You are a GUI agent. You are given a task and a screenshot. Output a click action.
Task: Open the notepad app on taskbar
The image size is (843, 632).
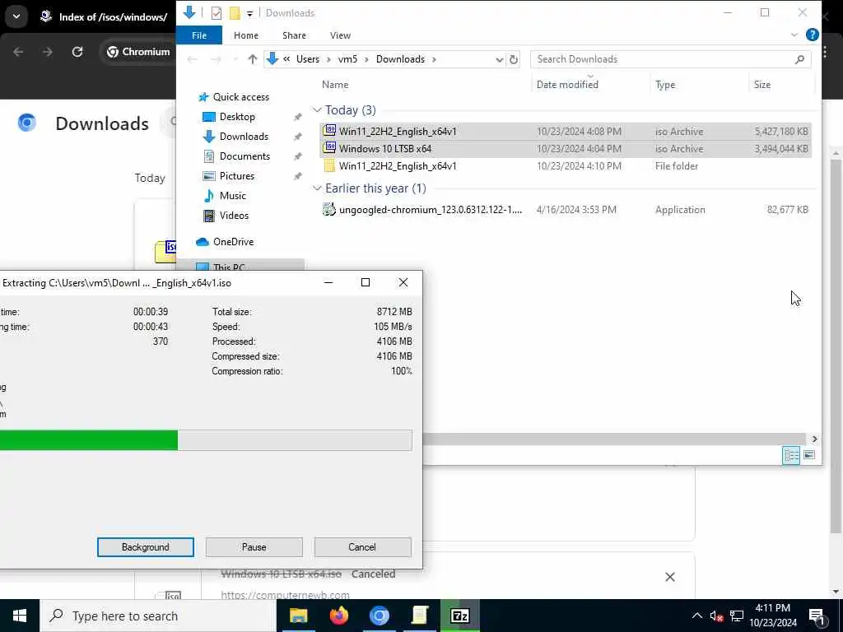pyautogui.click(x=419, y=616)
